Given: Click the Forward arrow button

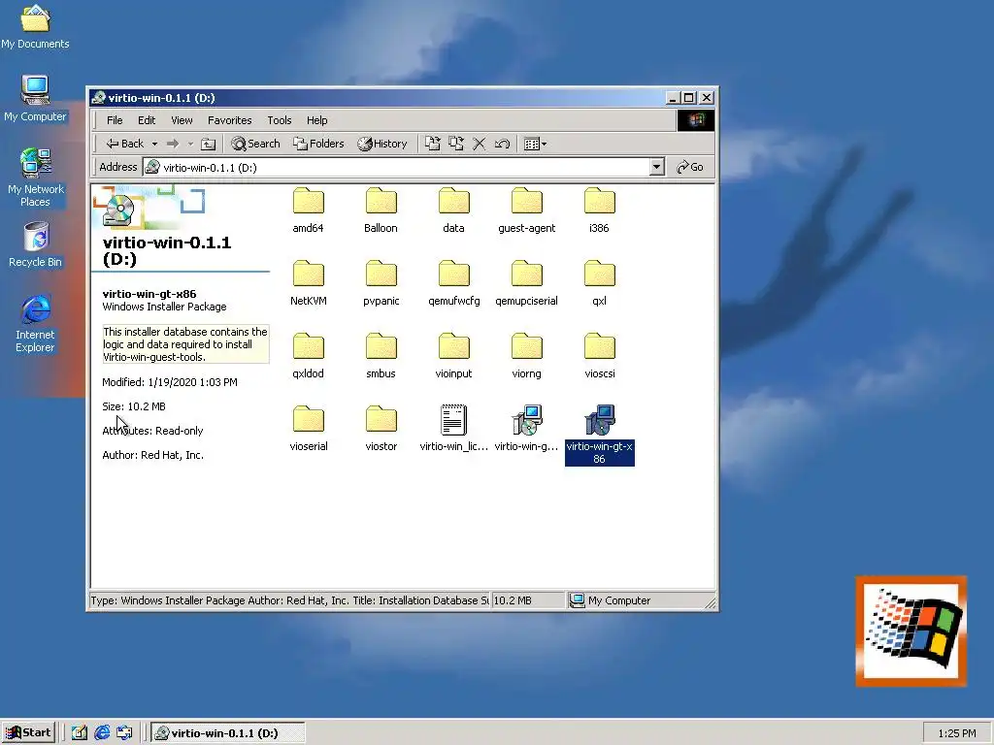Looking at the screenshot, I should pyautogui.click(x=173, y=144).
